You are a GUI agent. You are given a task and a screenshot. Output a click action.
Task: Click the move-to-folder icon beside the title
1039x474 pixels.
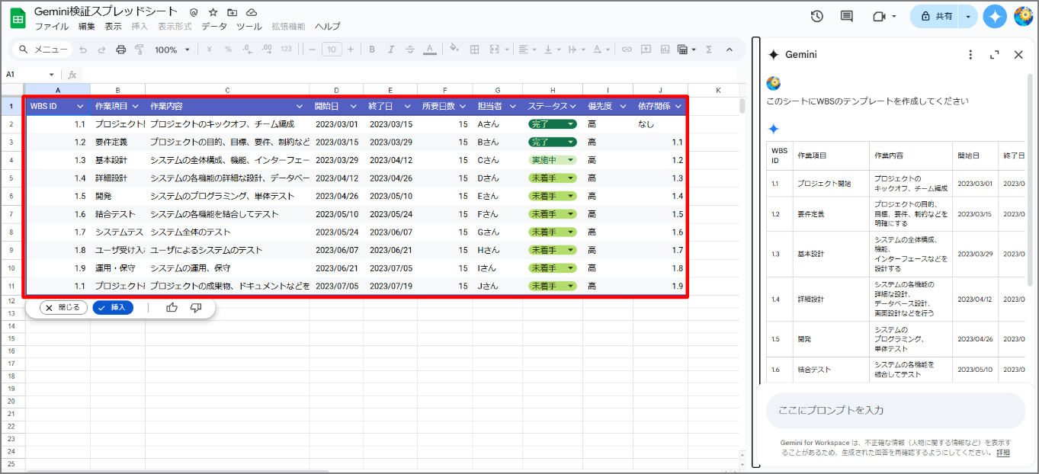click(232, 13)
